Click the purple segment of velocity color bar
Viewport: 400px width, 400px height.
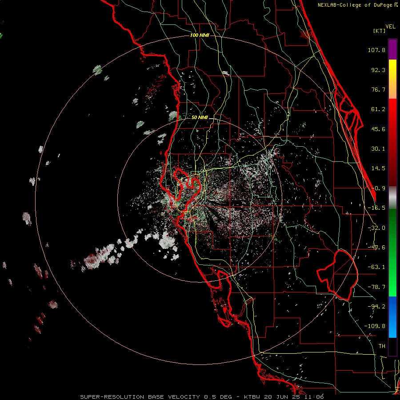[392, 49]
